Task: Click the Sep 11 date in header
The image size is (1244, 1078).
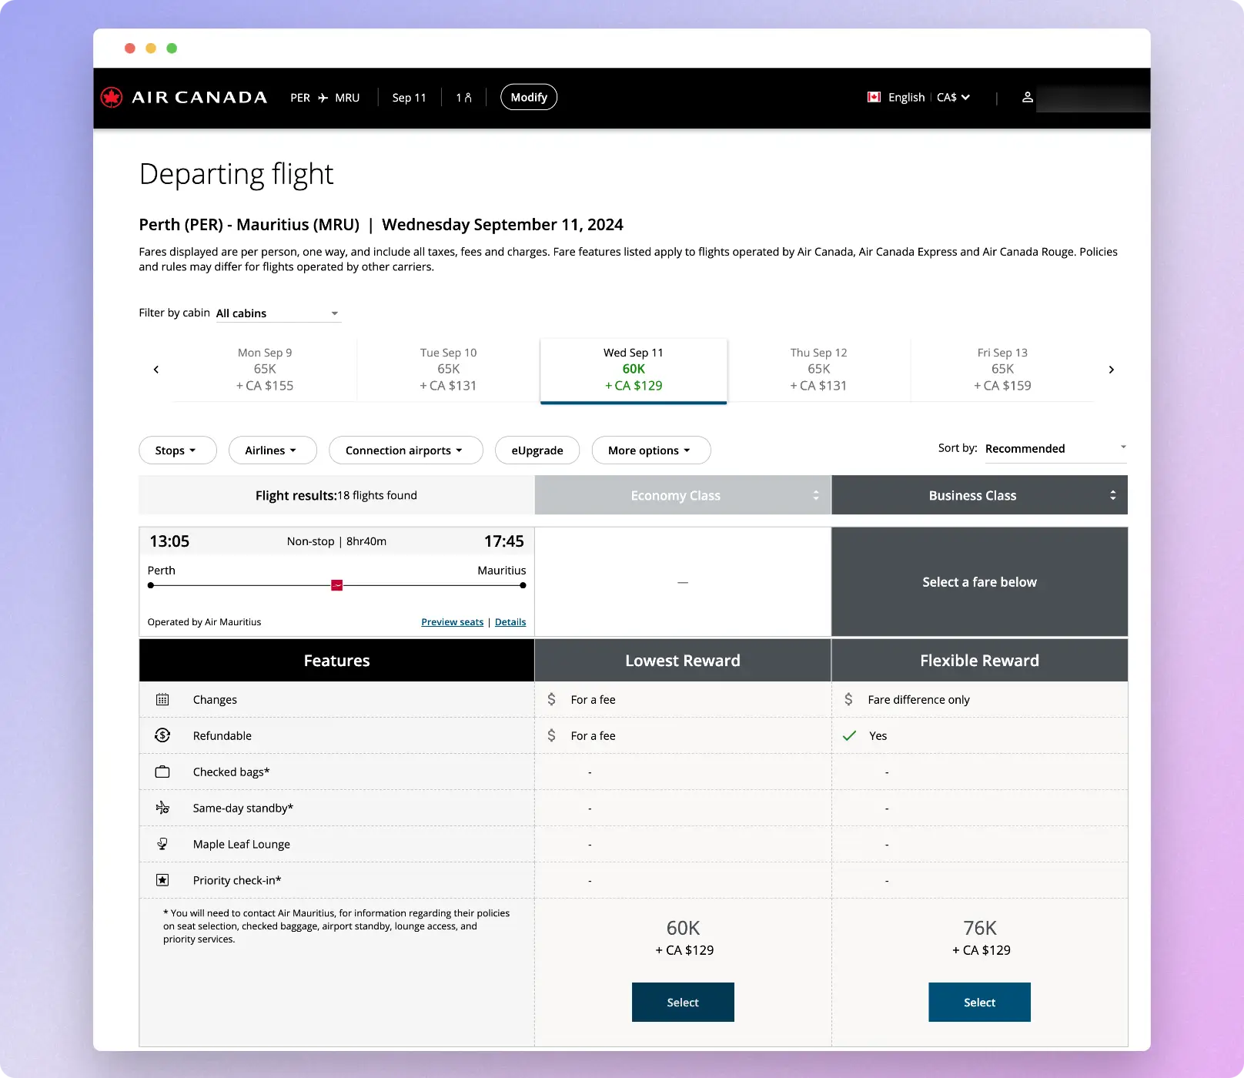Action: click(x=409, y=98)
